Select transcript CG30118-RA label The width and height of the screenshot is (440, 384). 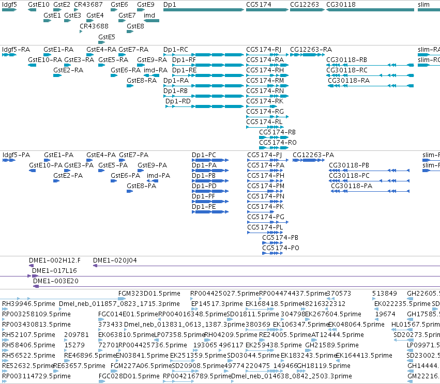349,81
